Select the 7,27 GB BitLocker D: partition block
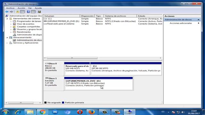 98,83
